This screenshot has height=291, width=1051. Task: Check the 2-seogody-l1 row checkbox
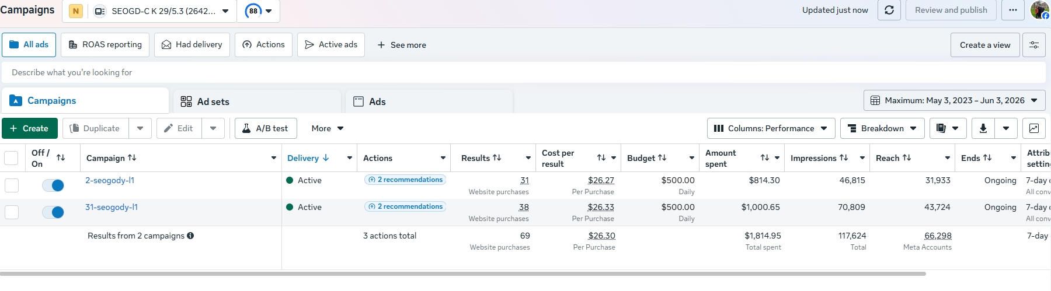[12, 185]
